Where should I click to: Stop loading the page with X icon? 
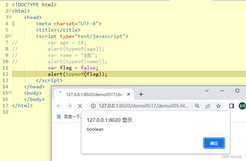coord(80,106)
